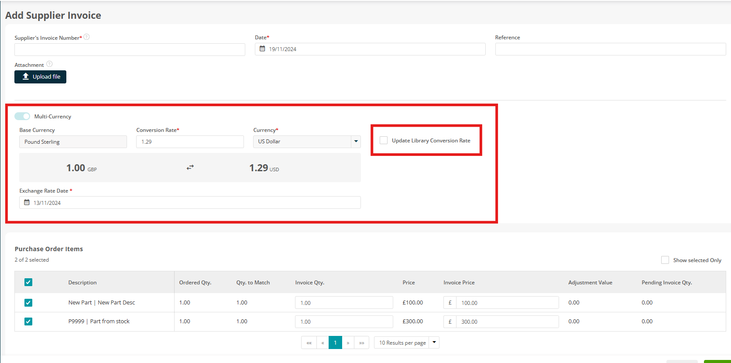
Task: Click the 1.00 GBP base amount
Action: (x=82, y=168)
